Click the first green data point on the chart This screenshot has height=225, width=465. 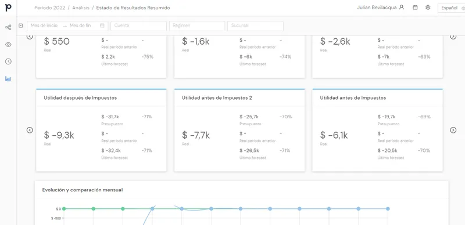64,209
